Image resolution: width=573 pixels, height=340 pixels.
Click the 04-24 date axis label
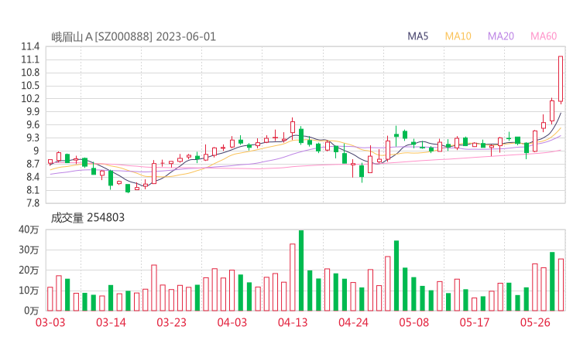tap(353, 322)
